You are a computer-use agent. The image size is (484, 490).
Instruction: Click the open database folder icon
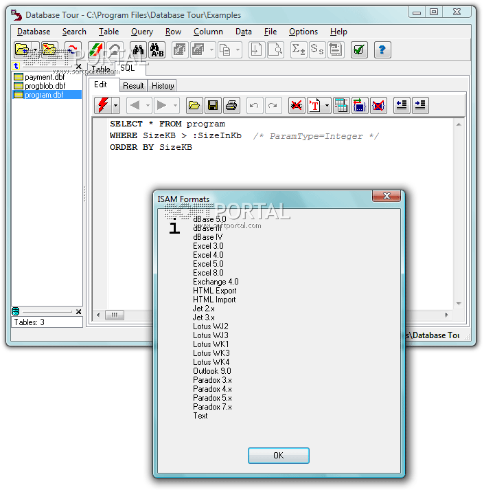click(23, 49)
